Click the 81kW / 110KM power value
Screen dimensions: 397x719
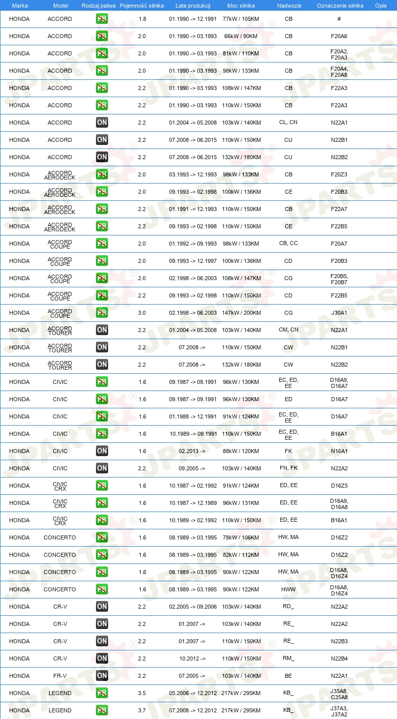tap(242, 53)
